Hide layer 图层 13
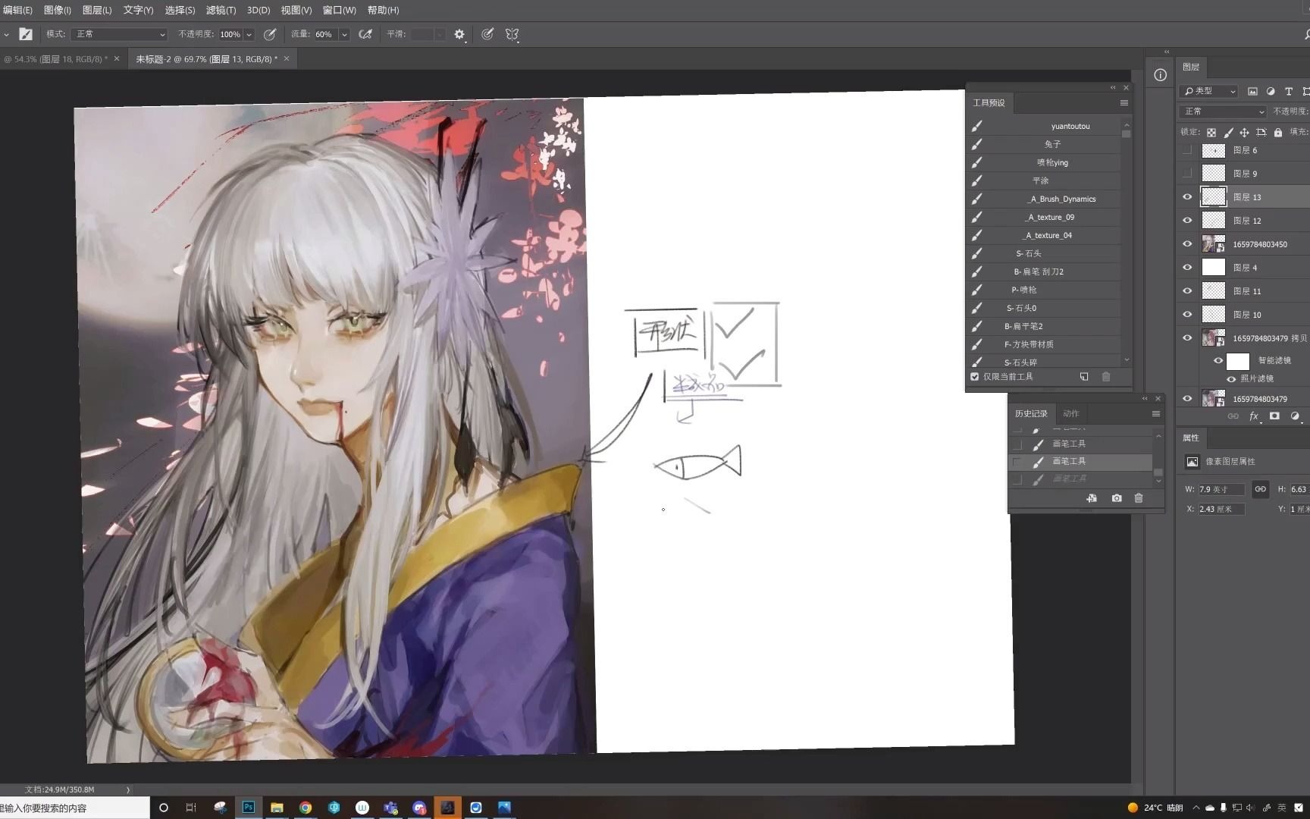Viewport: 1310px width, 819px height. [1187, 197]
